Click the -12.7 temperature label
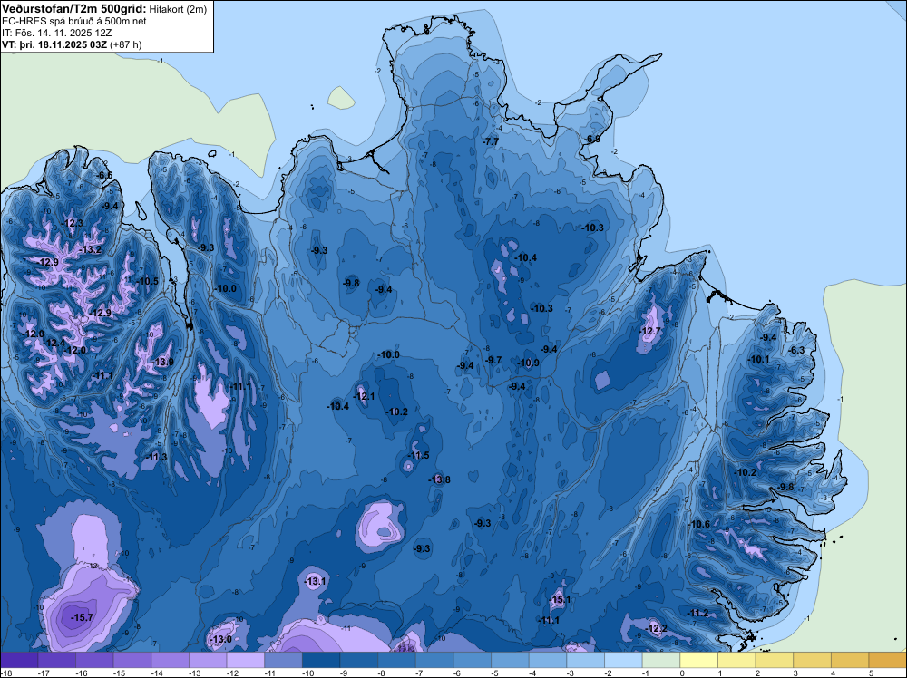The height and width of the screenshot is (678, 907). 649,331
